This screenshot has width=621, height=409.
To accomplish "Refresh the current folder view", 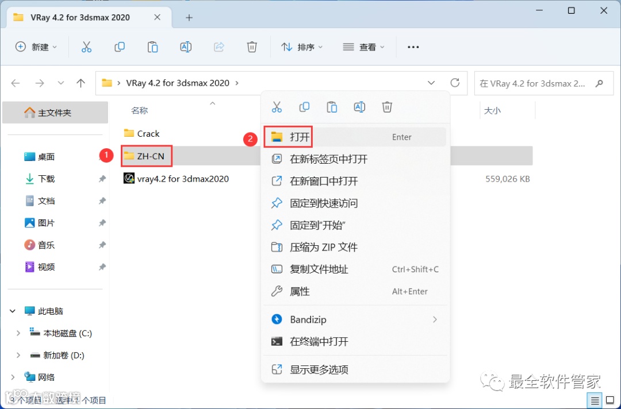I will click(455, 83).
